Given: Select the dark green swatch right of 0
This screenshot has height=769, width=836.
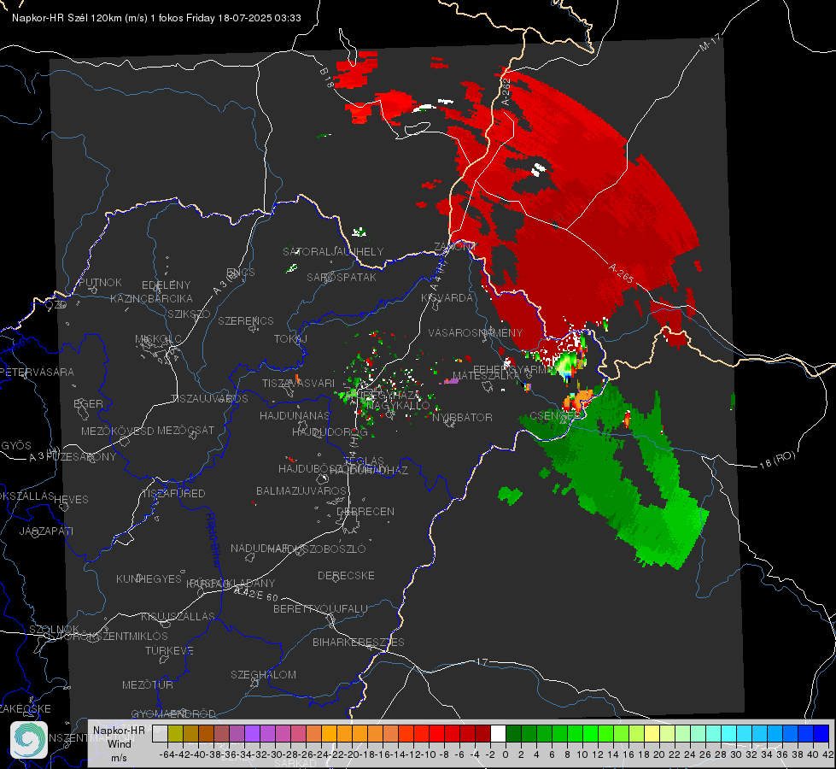Looking at the screenshot, I should click(513, 734).
